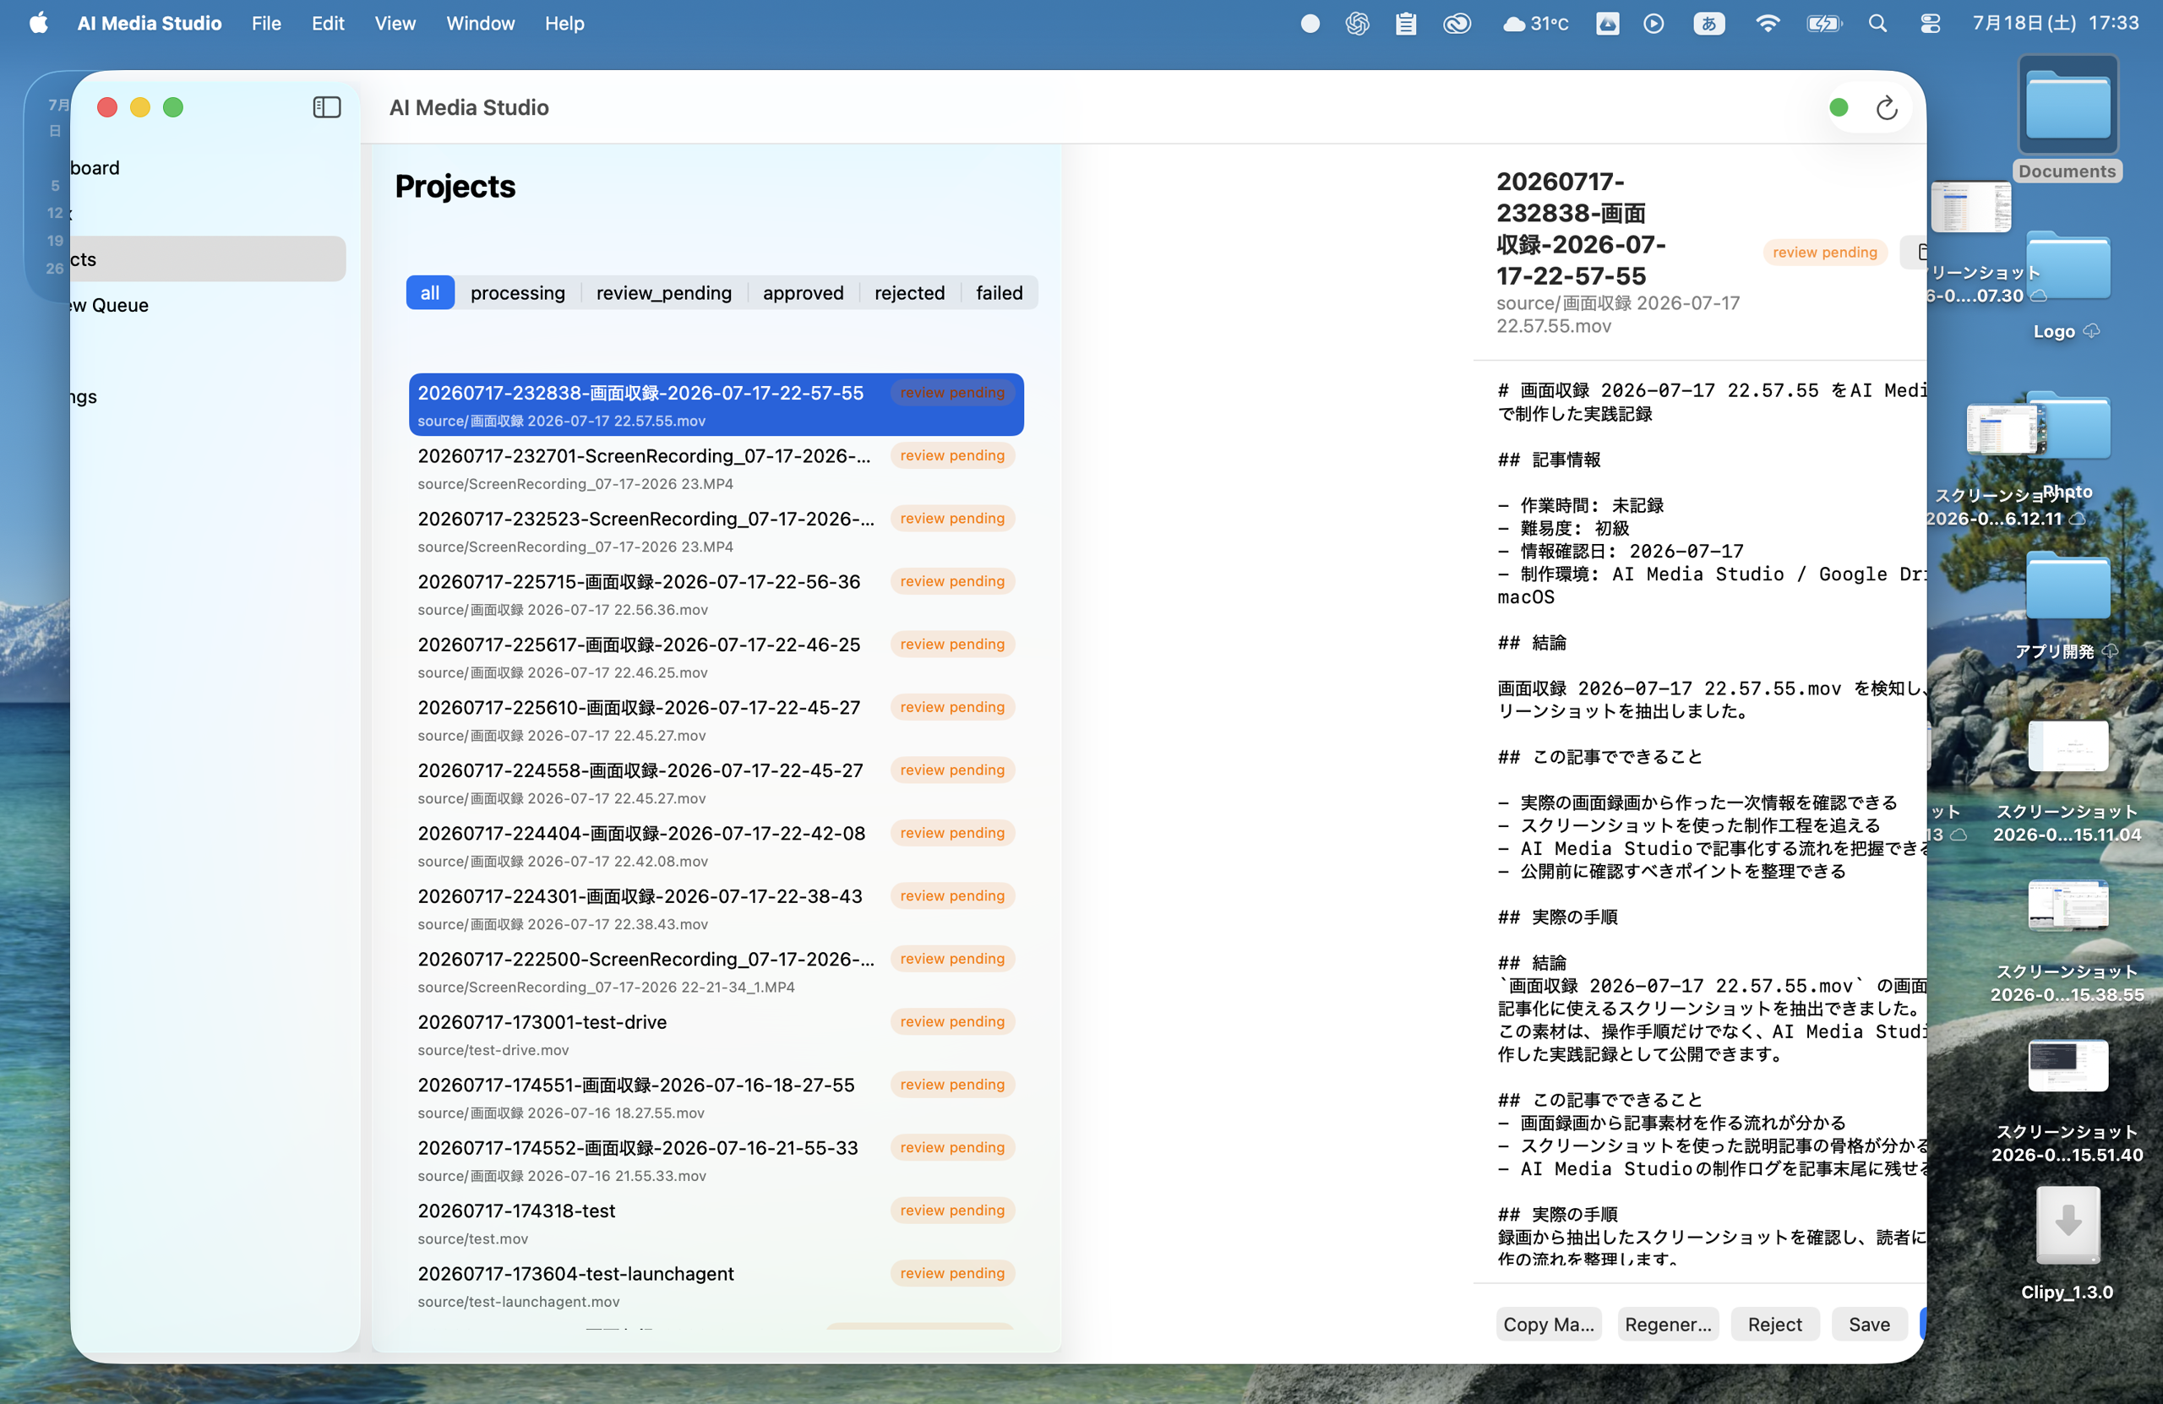
Task: Switch the Japanese input source icon
Action: pos(1708,24)
